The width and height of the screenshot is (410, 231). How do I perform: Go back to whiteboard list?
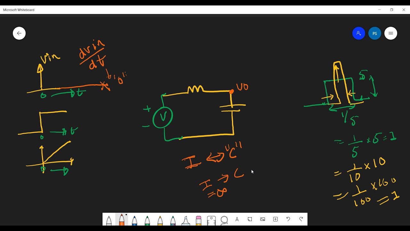pyautogui.click(x=19, y=33)
